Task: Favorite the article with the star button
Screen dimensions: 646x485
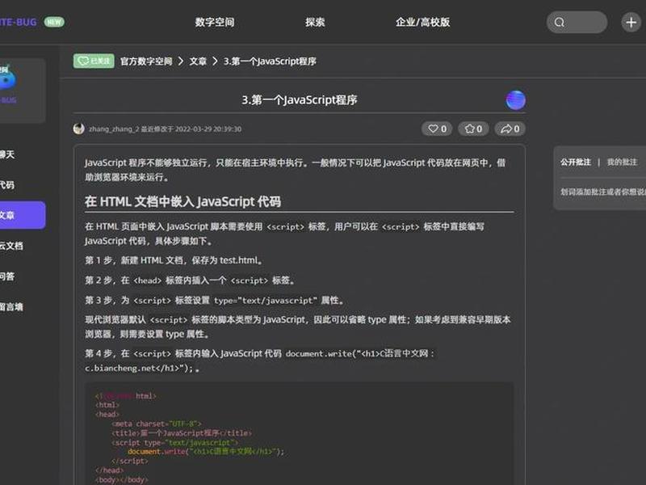Action: coord(473,129)
